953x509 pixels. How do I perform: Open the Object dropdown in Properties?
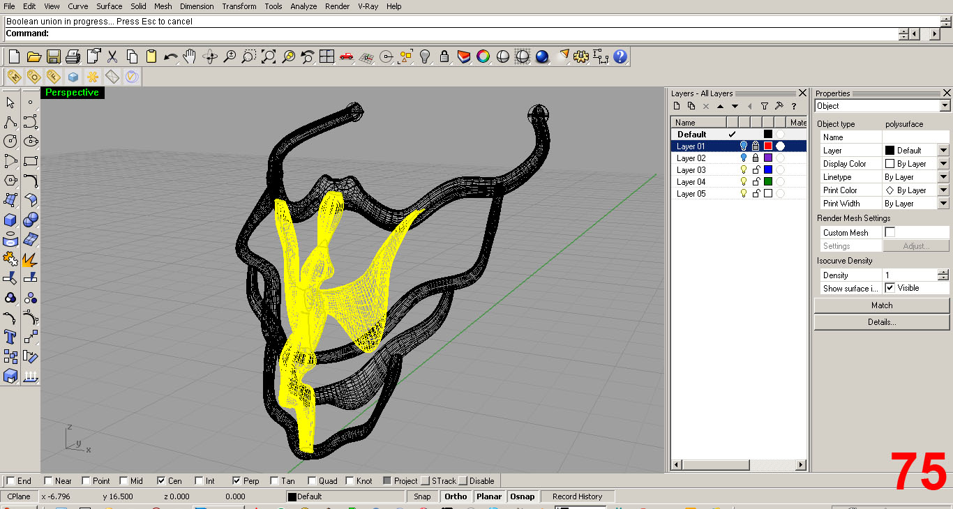[945, 106]
